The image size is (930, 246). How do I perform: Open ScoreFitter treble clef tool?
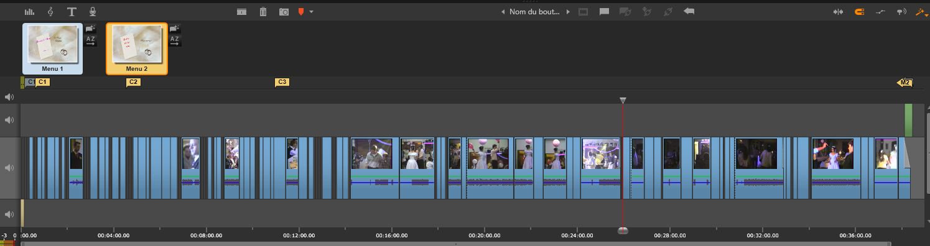tap(50, 12)
